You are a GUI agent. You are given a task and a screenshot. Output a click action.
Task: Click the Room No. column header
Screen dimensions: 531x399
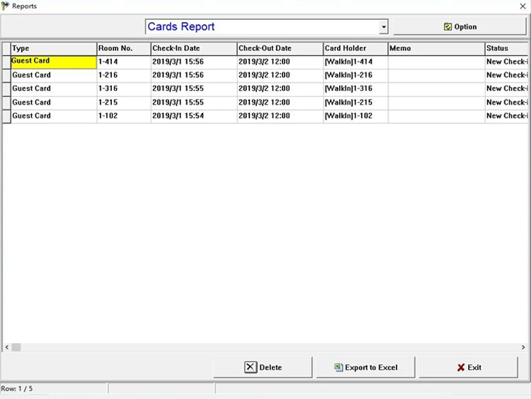click(x=124, y=48)
